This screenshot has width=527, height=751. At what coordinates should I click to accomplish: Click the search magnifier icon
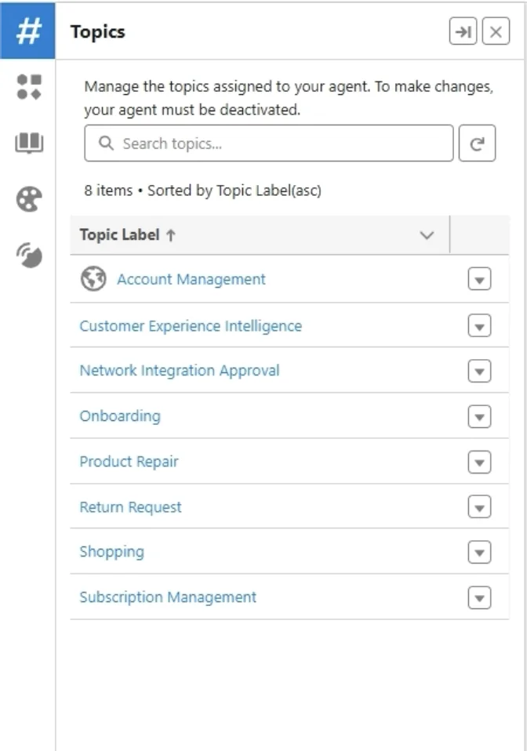[x=106, y=143]
